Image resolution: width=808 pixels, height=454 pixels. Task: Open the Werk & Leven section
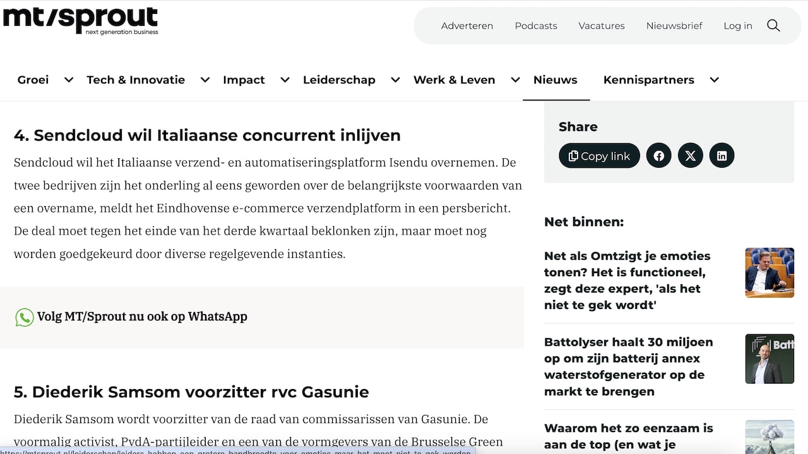click(x=454, y=80)
